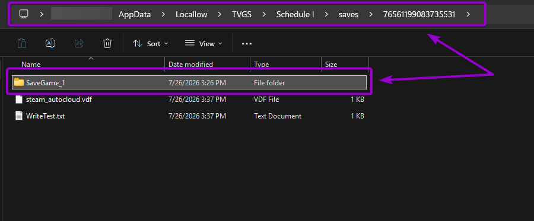The height and width of the screenshot is (221, 534).
Task: Click the Delete trash can icon
Action: coord(107,43)
